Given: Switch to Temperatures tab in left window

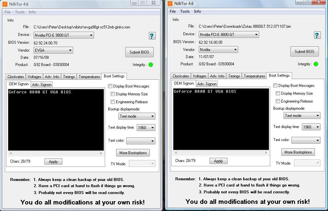Looking at the screenshot, I should coord(89,77).
